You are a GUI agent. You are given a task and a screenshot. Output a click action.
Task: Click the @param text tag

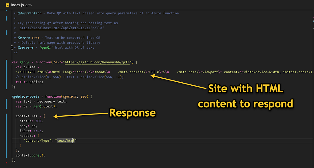[29, 38]
